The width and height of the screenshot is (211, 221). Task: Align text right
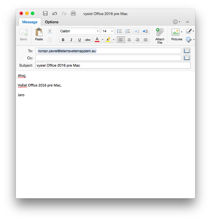(x=137, y=40)
